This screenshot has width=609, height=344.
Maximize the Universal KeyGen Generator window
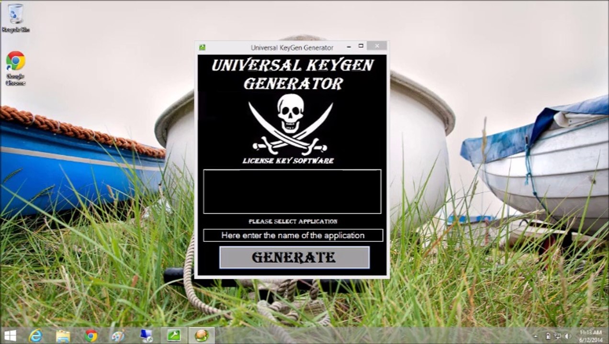pyautogui.click(x=361, y=46)
